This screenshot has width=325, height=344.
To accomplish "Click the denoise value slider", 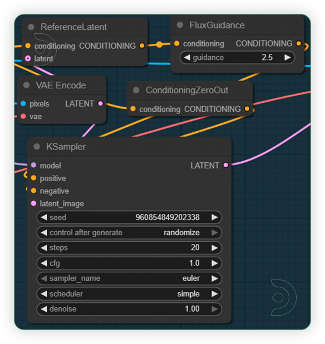I will [129, 309].
